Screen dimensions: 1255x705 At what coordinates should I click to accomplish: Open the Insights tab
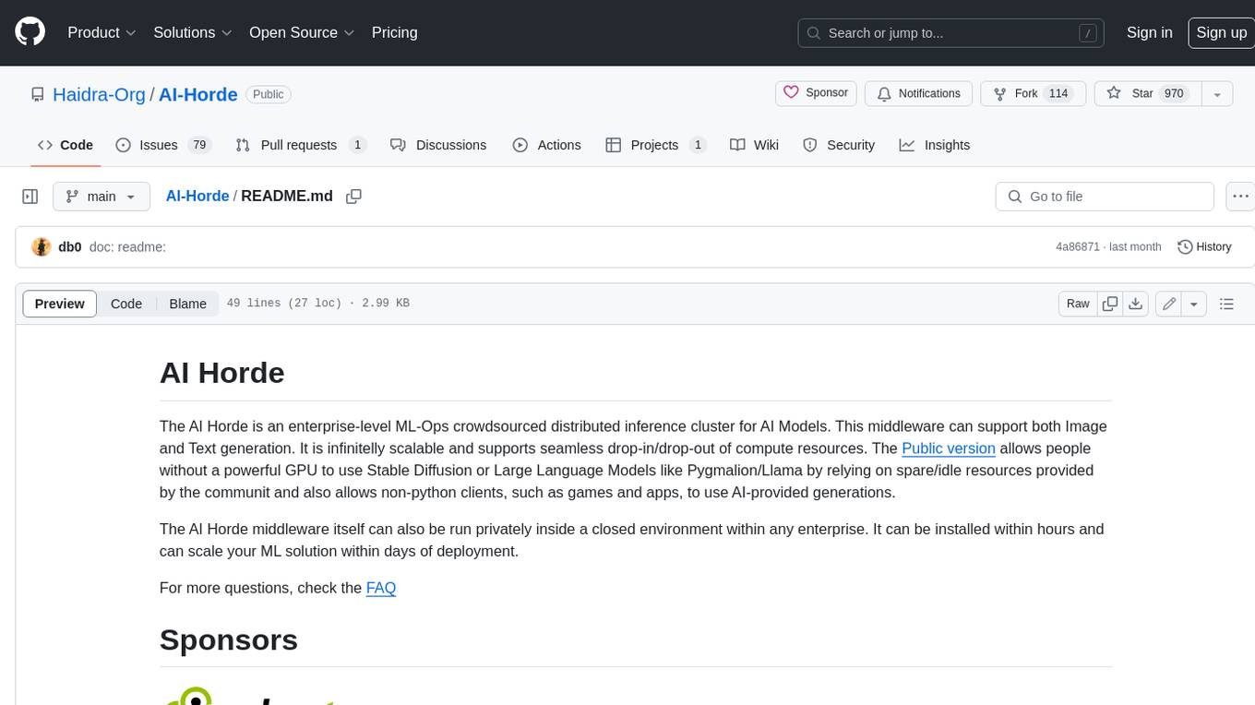pyautogui.click(x=935, y=145)
